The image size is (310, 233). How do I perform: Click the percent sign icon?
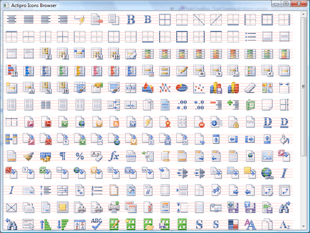[80, 156]
